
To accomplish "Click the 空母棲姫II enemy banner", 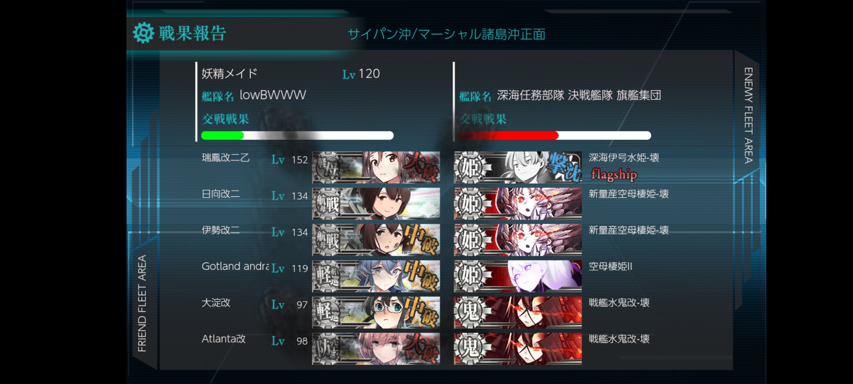I will 518,276.
